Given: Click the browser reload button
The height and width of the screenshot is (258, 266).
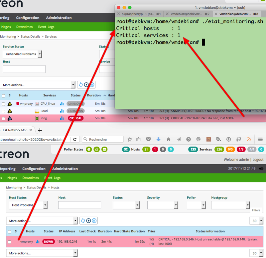Looking at the screenshot, I should [x=75, y=140].
